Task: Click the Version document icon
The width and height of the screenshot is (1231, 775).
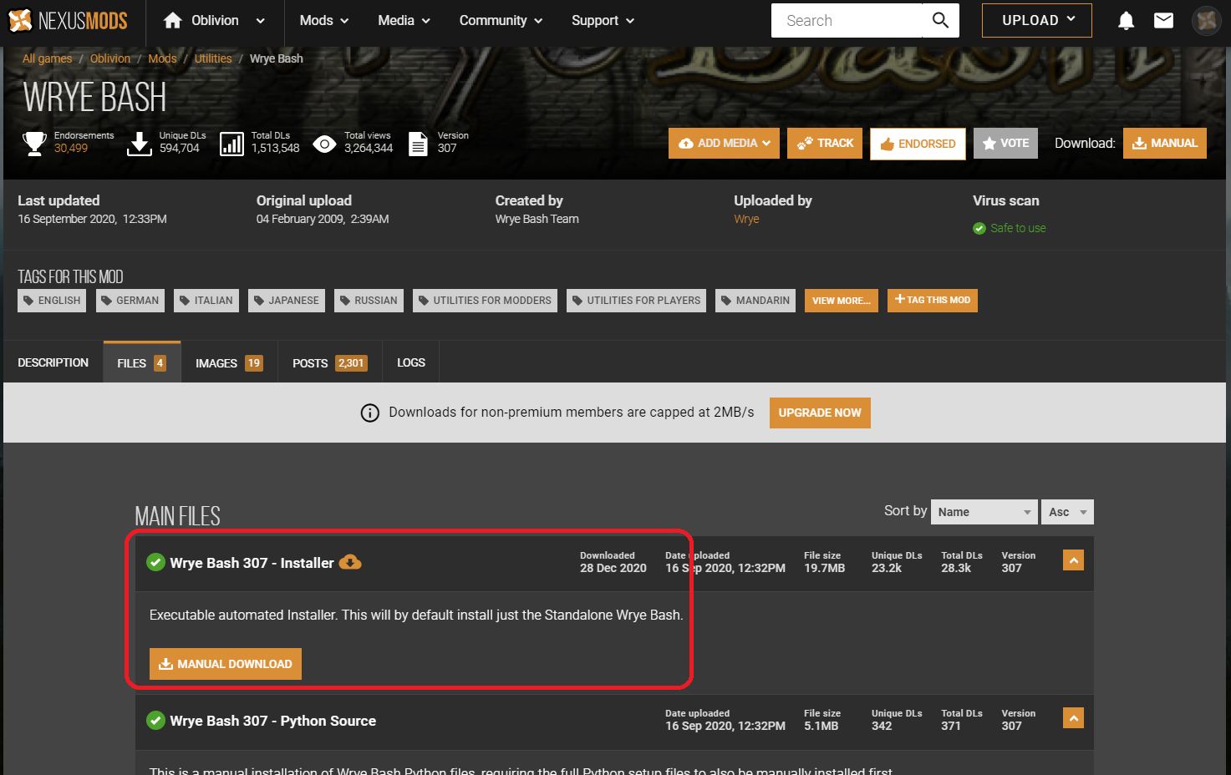Action: tap(418, 144)
